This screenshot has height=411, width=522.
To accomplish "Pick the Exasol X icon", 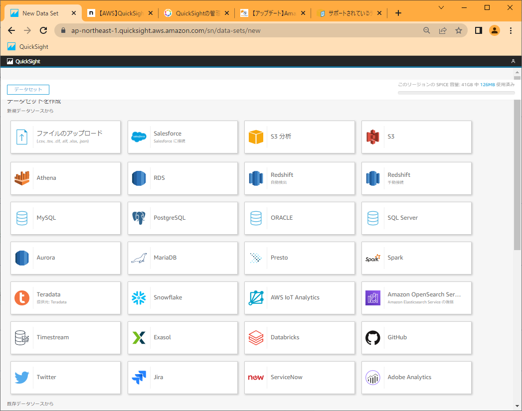I will pos(139,338).
